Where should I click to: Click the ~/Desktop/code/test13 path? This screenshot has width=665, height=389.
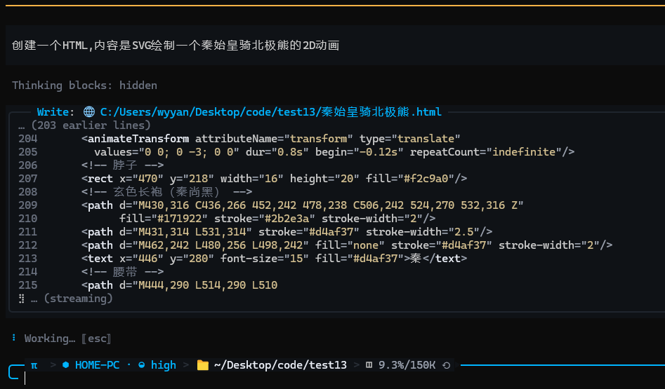click(280, 365)
